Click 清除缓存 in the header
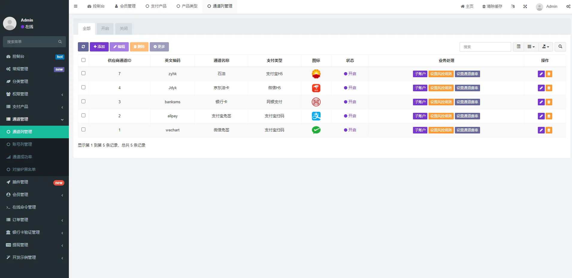This screenshot has width=572, height=278. point(492,6)
